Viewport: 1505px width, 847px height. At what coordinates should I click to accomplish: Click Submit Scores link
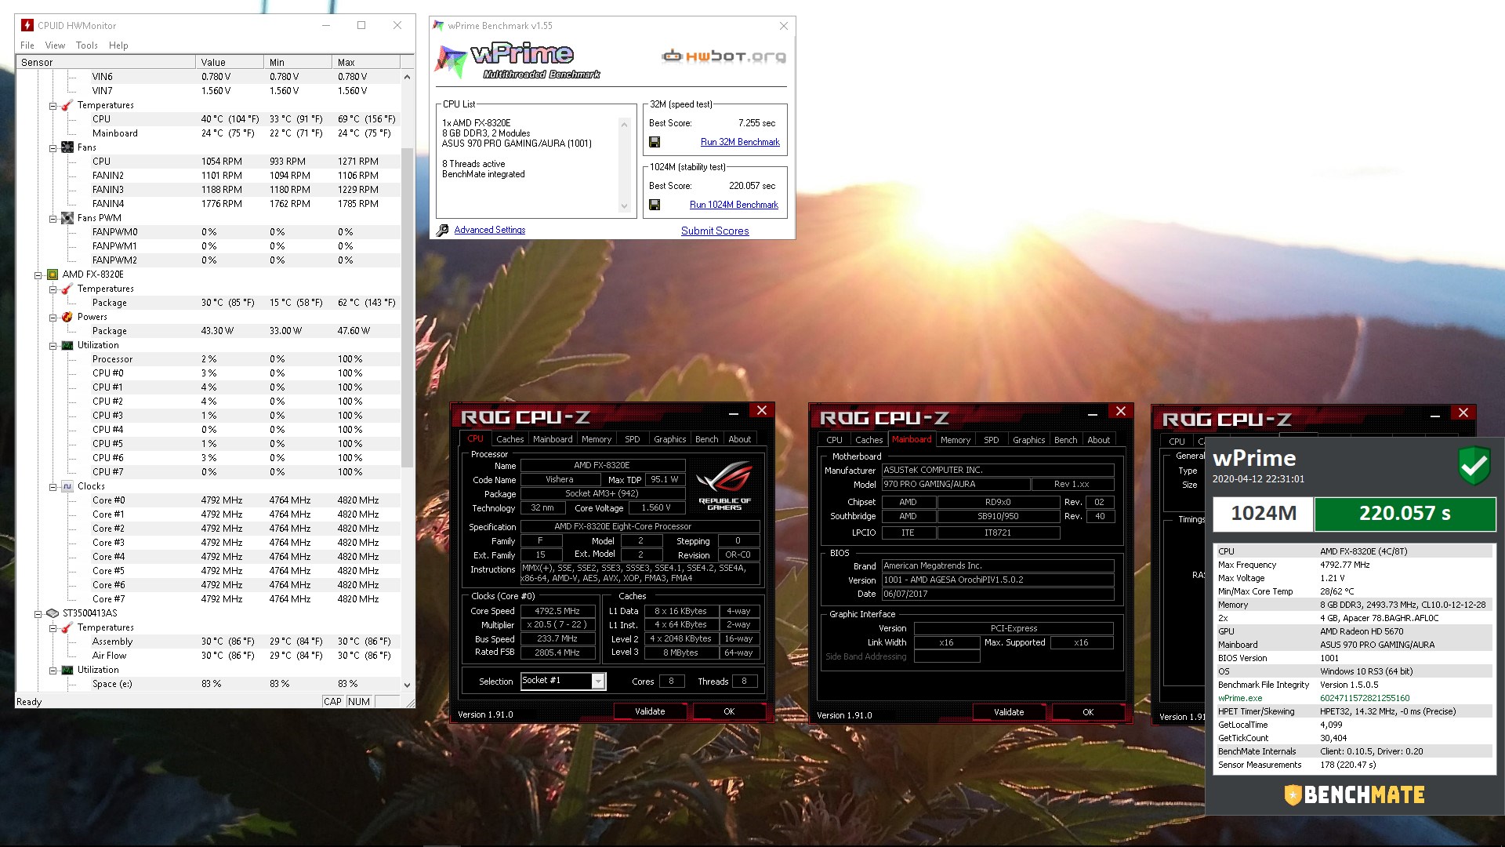715,231
